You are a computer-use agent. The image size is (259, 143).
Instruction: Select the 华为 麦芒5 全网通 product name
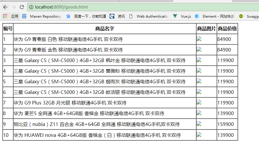point(89,114)
